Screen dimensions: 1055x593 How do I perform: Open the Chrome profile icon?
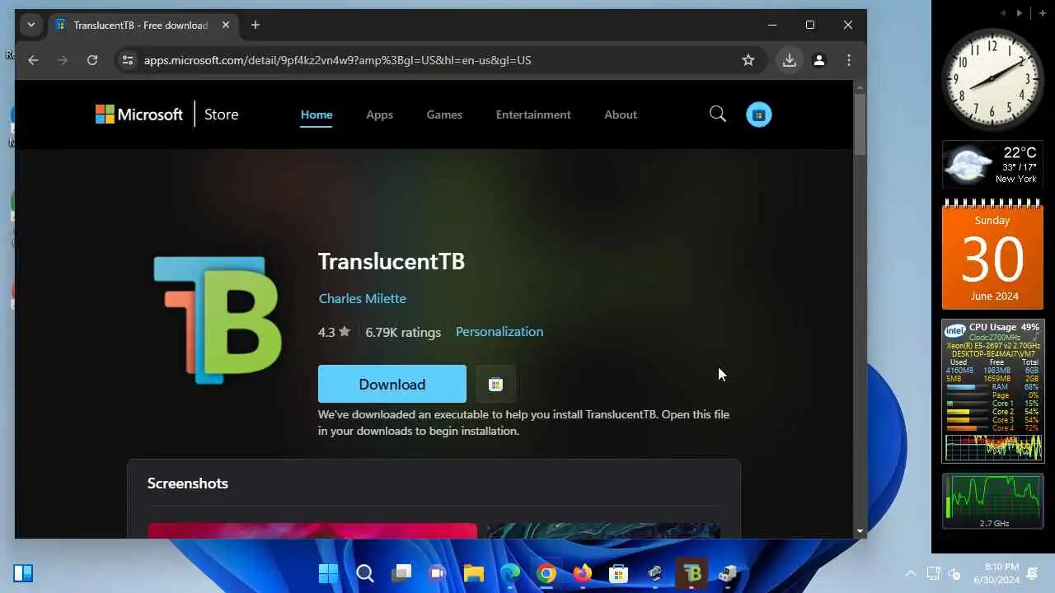[819, 60]
